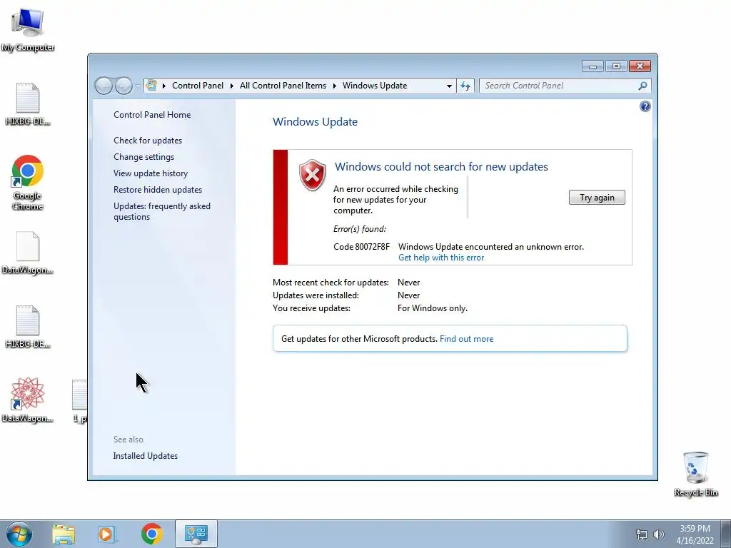Open Installed Updates under See also
Viewport: 731px width, 548px height.
146,456
